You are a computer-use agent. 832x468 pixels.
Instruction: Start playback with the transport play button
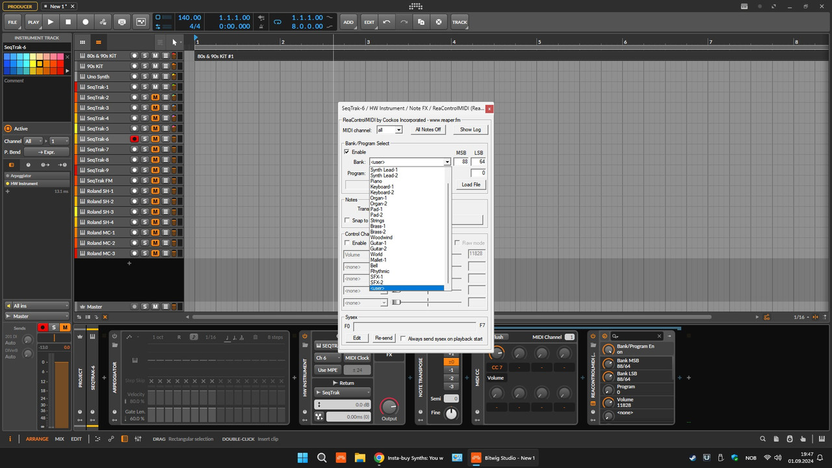[x=51, y=21]
